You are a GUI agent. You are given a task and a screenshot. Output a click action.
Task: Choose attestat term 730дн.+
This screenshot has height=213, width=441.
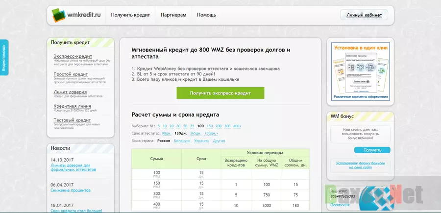[211, 133]
